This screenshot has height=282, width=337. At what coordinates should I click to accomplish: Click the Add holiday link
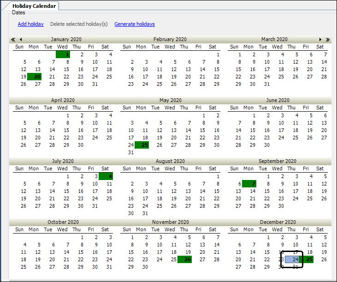pos(30,24)
